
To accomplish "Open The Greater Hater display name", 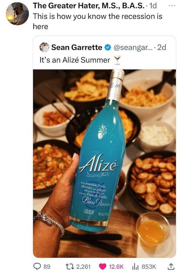I will tap(89, 6).
